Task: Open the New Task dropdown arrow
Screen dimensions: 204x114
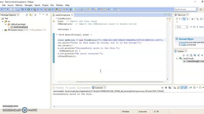Action: point(180,19)
